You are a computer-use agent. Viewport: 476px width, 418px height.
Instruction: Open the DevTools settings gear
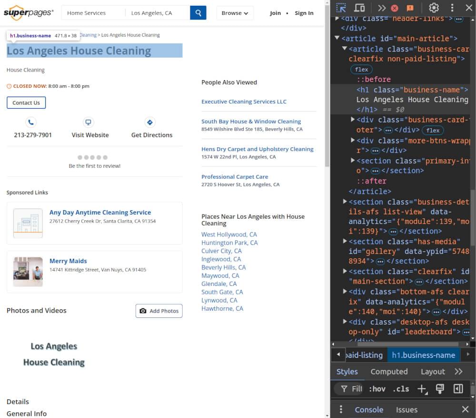click(x=434, y=8)
